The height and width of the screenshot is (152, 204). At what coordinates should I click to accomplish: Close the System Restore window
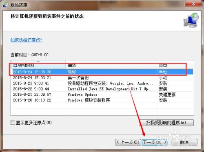point(193,3)
